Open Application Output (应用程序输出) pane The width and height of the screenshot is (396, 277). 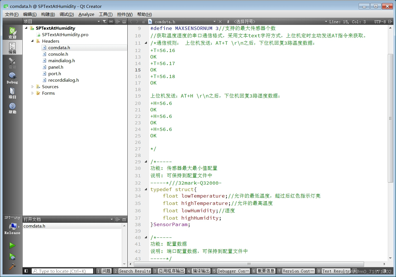coord(169,271)
